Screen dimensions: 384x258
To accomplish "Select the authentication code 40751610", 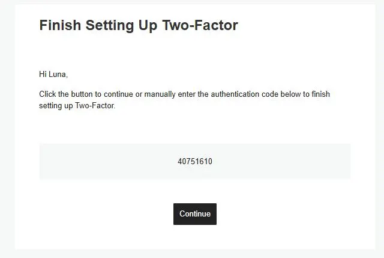I will [x=195, y=162].
